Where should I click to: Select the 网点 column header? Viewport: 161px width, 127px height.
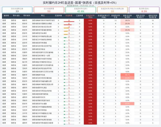tap(43, 16)
